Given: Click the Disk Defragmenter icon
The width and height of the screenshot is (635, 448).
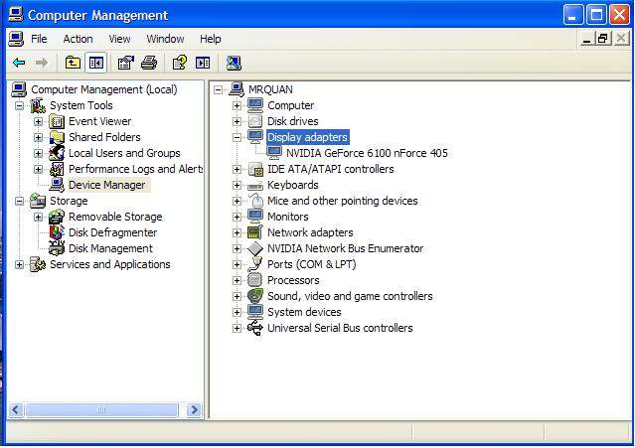Looking at the screenshot, I should (57, 232).
